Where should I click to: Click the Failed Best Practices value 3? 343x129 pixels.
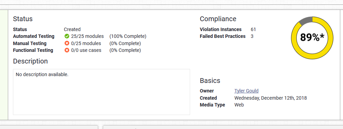coord(252,37)
